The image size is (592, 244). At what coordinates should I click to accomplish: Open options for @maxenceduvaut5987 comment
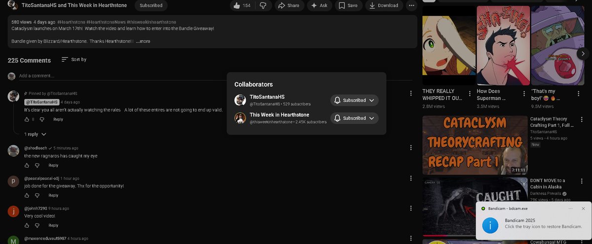click(x=411, y=238)
